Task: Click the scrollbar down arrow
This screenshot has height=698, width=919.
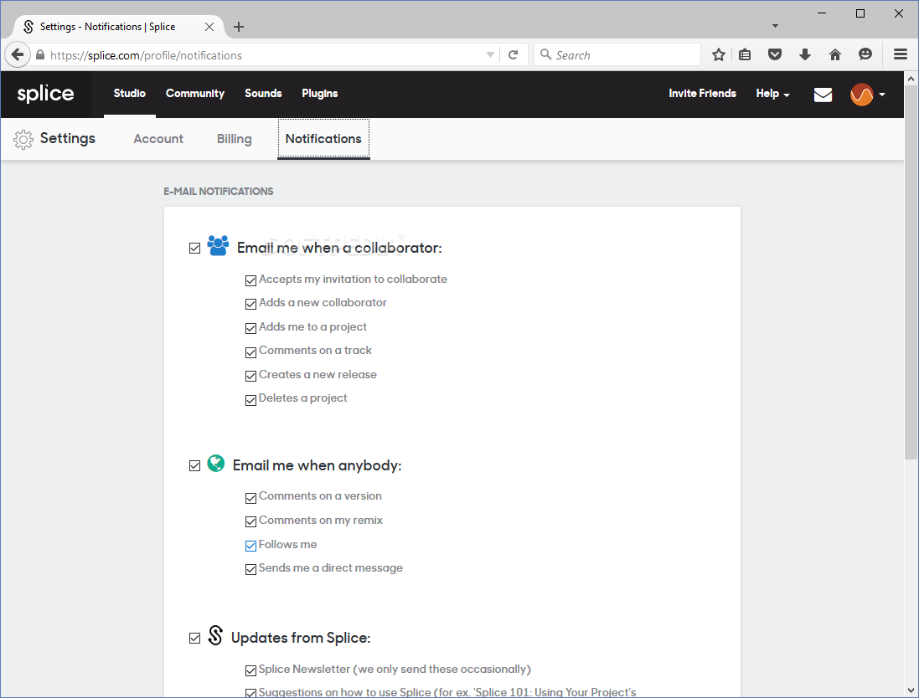Action: point(911,690)
